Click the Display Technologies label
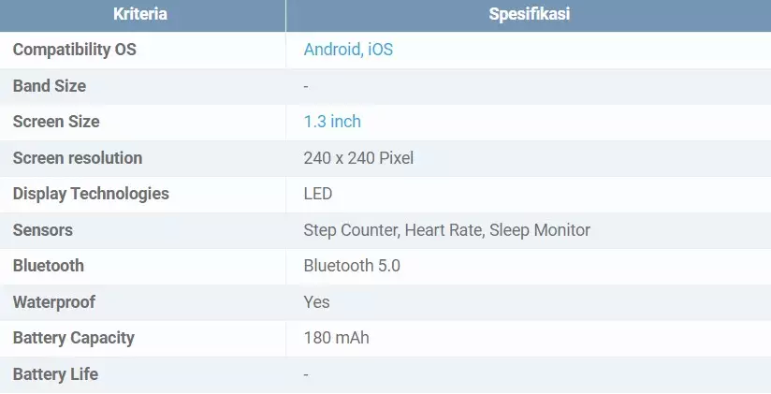 (91, 194)
